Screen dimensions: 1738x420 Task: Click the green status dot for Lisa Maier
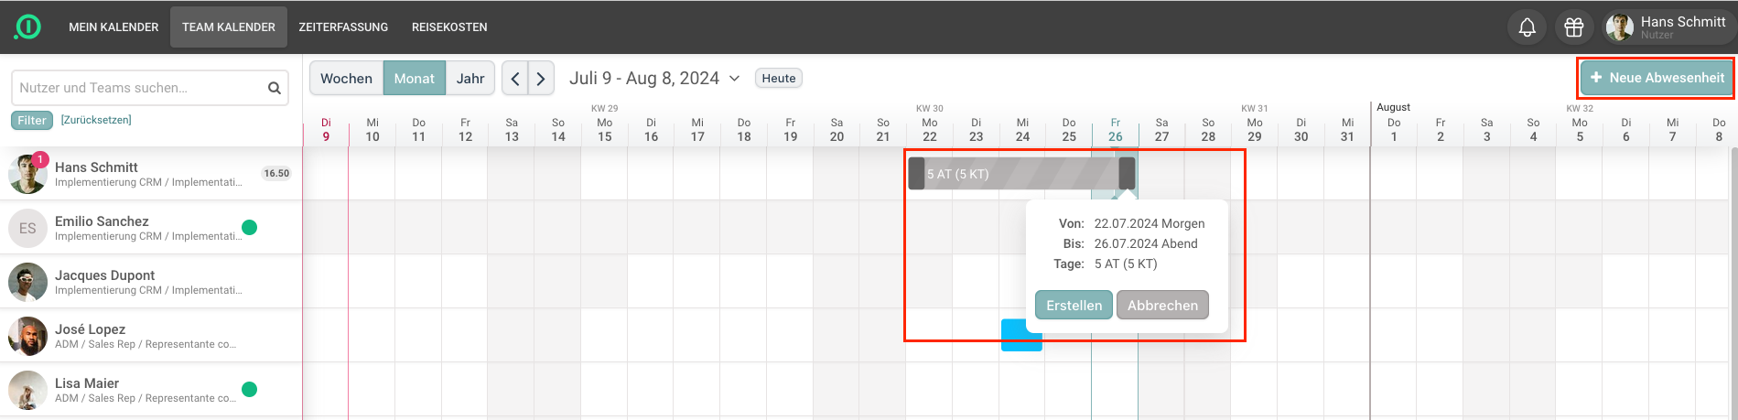click(x=249, y=390)
